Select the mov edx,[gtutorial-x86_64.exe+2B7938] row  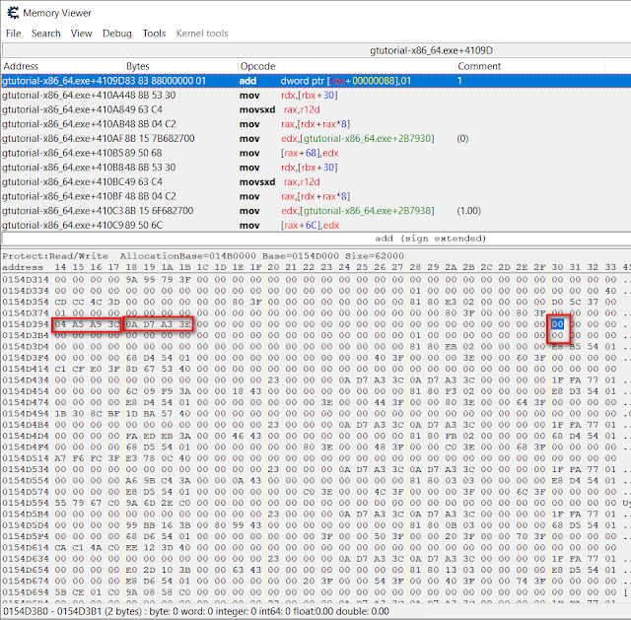click(316, 211)
